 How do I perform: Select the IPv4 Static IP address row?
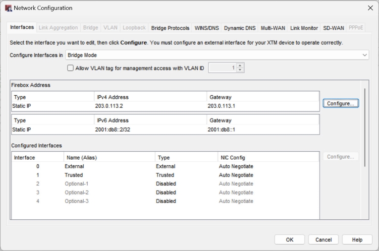click(163, 106)
